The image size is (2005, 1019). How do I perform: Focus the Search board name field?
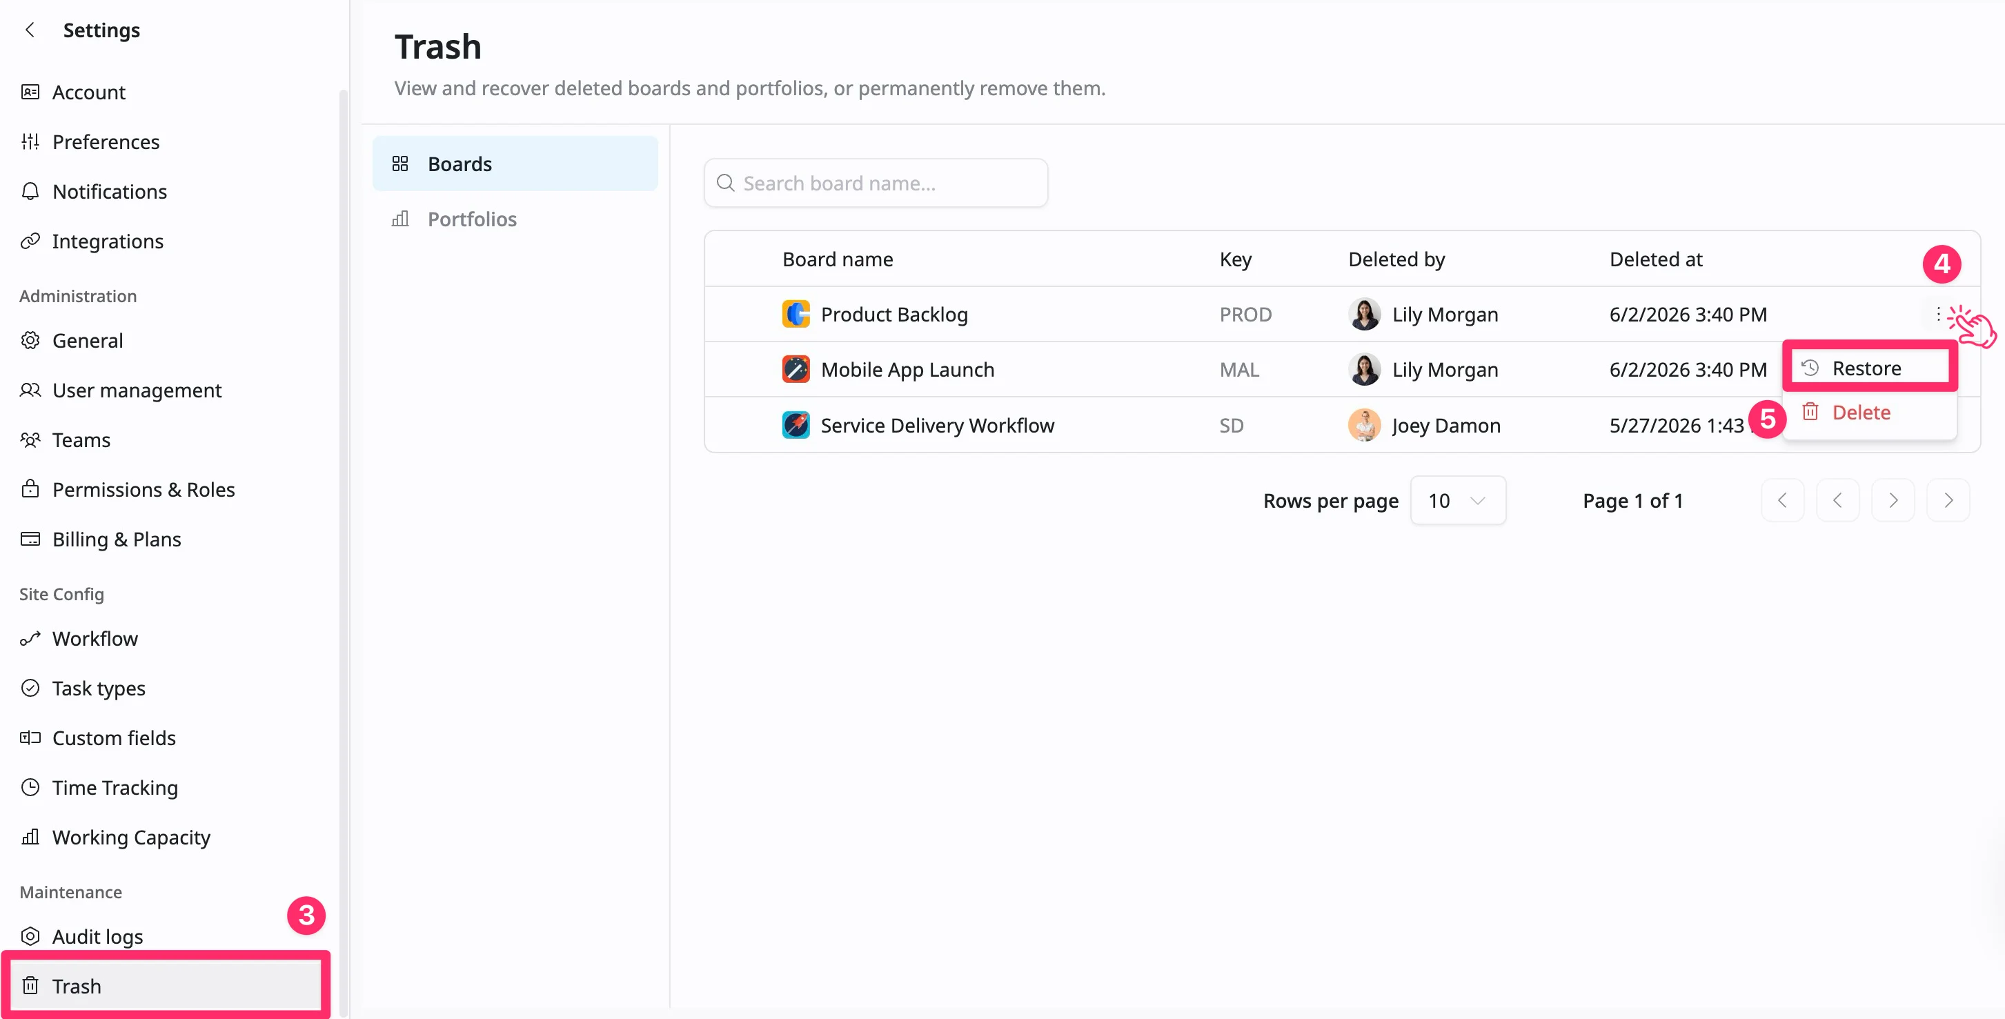(876, 183)
